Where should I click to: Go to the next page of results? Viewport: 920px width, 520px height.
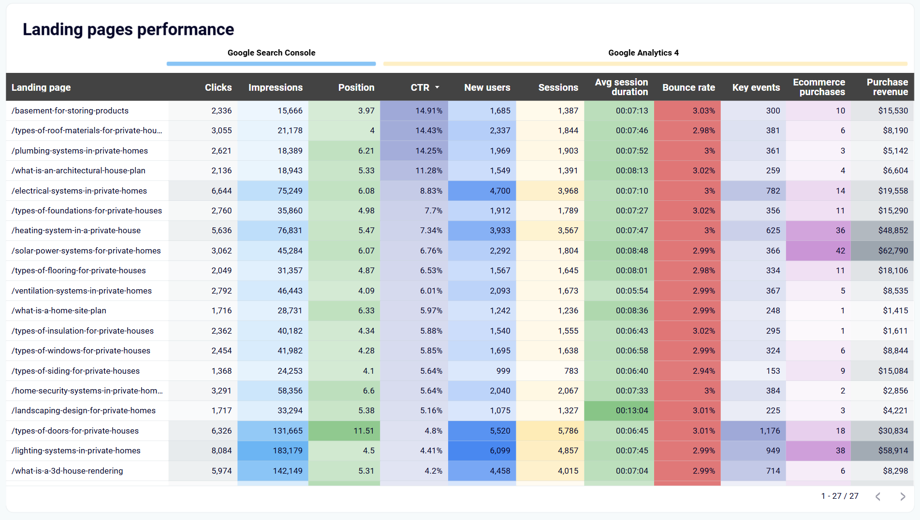902,496
